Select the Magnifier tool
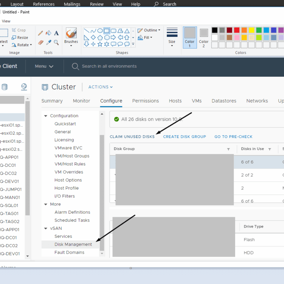 point(56,42)
